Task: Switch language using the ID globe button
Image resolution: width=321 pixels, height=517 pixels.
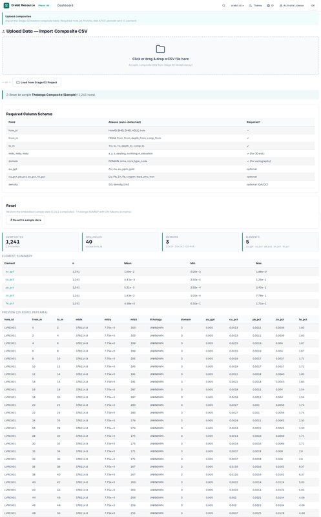Action: pos(270,6)
